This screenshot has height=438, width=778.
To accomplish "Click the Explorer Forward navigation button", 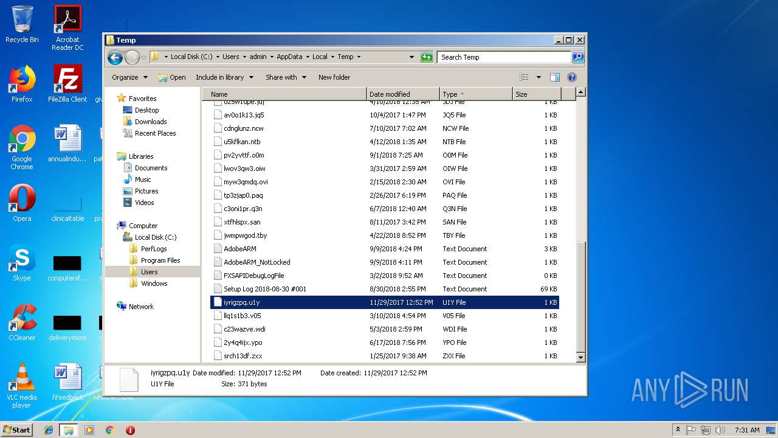I will (132, 57).
